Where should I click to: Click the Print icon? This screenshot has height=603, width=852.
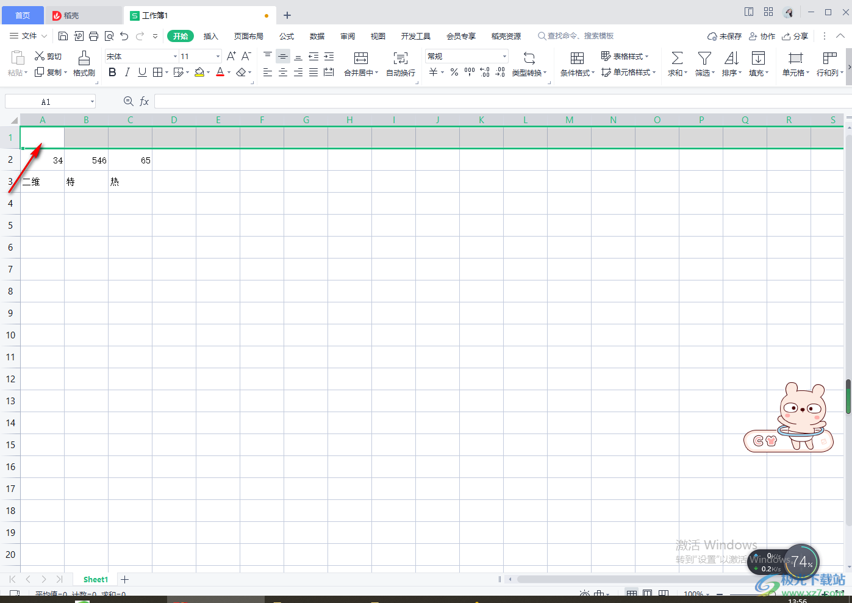[93, 36]
